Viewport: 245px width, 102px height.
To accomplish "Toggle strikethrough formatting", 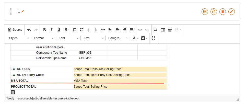I will [x=66, y=30].
